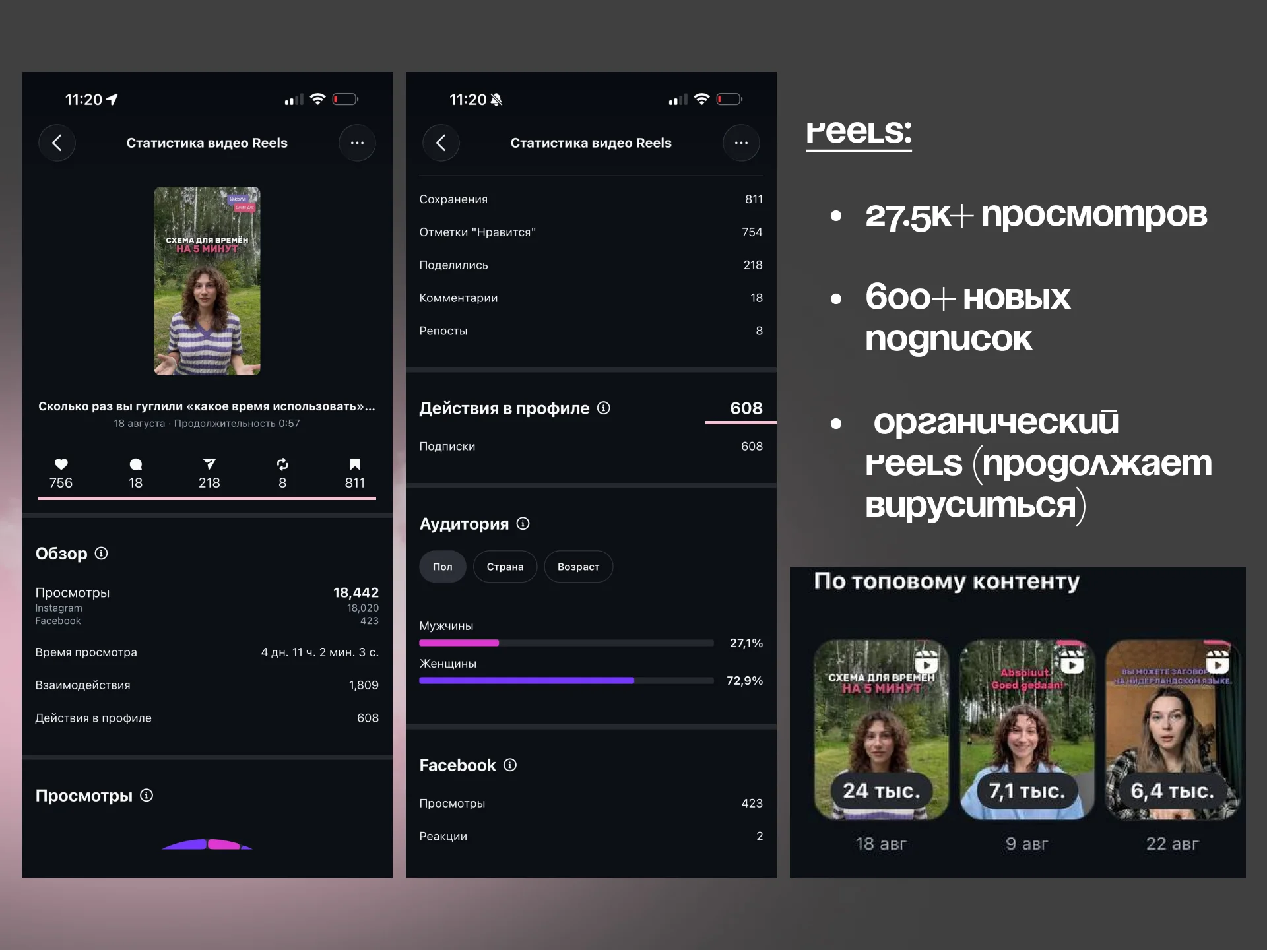Open the info icon next to Обзор
1267x950 pixels.
point(101,553)
